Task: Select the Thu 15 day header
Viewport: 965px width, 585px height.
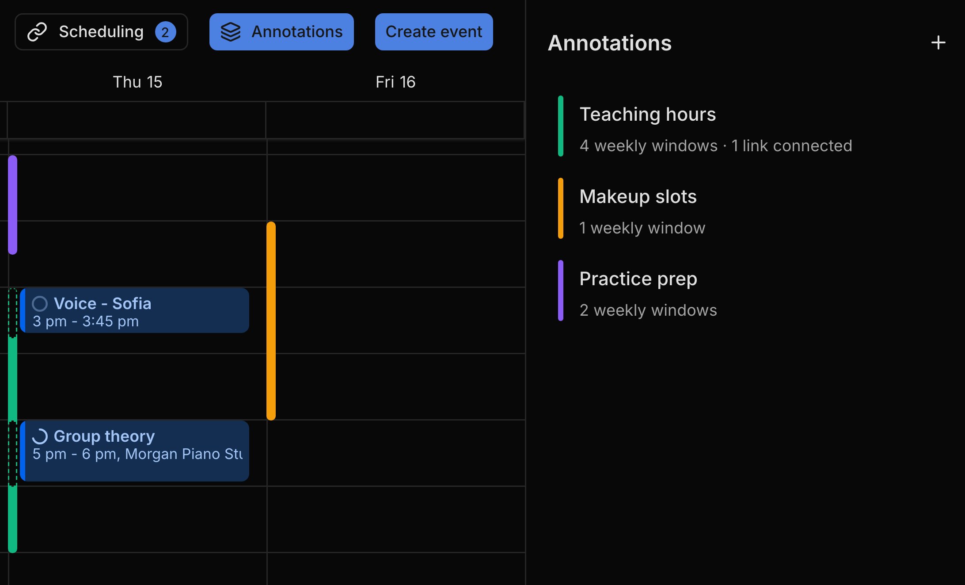Action: point(137,82)
